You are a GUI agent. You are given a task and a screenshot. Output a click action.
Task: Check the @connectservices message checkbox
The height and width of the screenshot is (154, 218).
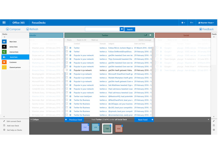click(67, 115)
